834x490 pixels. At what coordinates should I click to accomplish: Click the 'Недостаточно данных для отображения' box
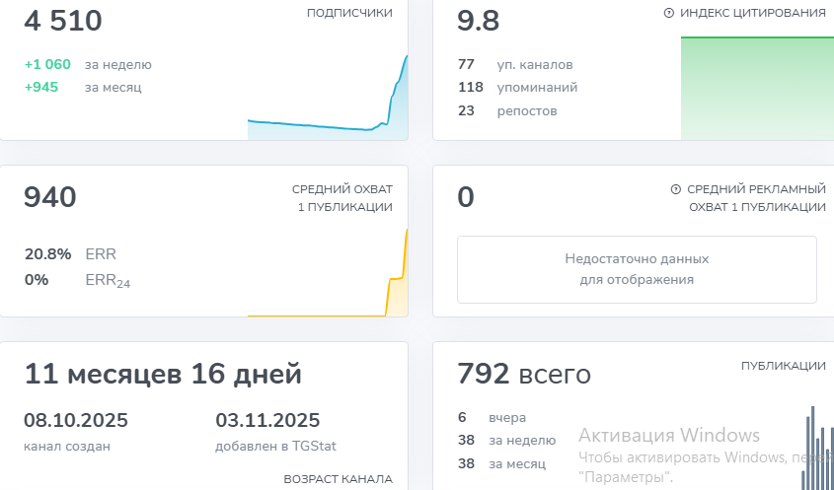click(x=637, y=269)
